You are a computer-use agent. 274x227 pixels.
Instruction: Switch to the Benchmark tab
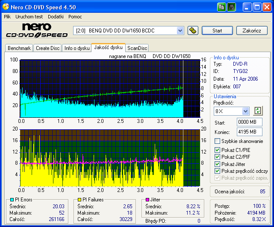point(19,48)
